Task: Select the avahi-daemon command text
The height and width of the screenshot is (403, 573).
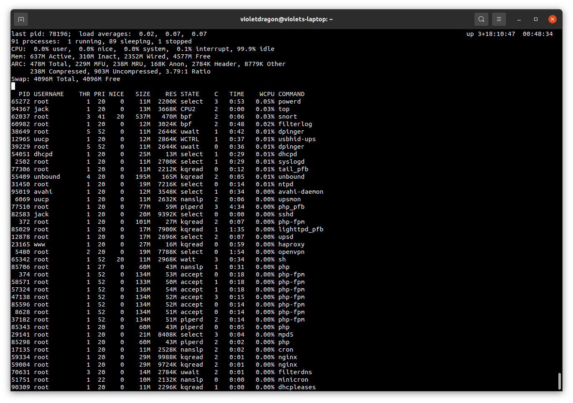Action: pos(301,192)
